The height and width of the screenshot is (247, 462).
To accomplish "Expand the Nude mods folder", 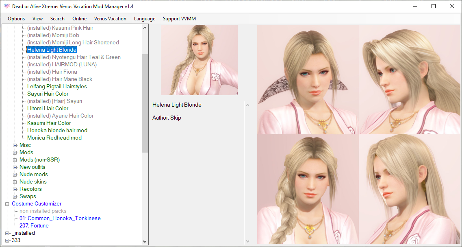I will point(15,175).
